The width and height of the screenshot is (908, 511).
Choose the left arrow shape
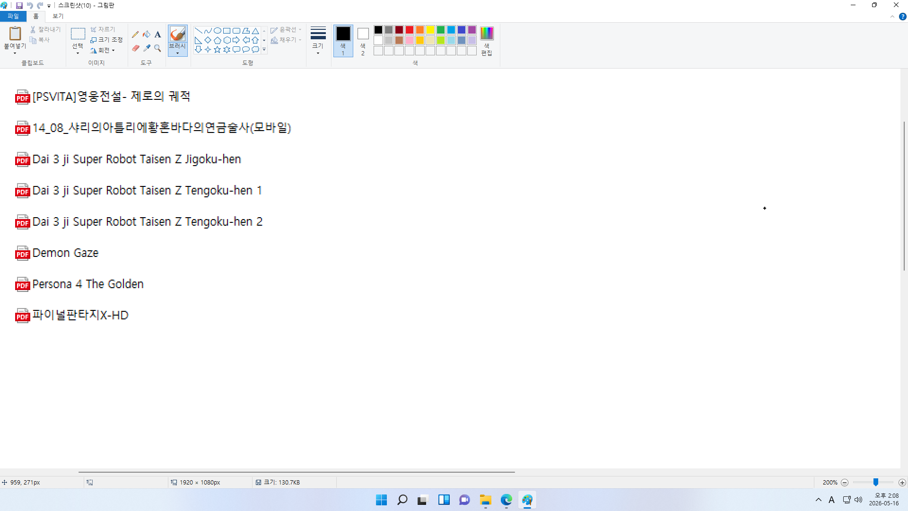pos(246,40)
